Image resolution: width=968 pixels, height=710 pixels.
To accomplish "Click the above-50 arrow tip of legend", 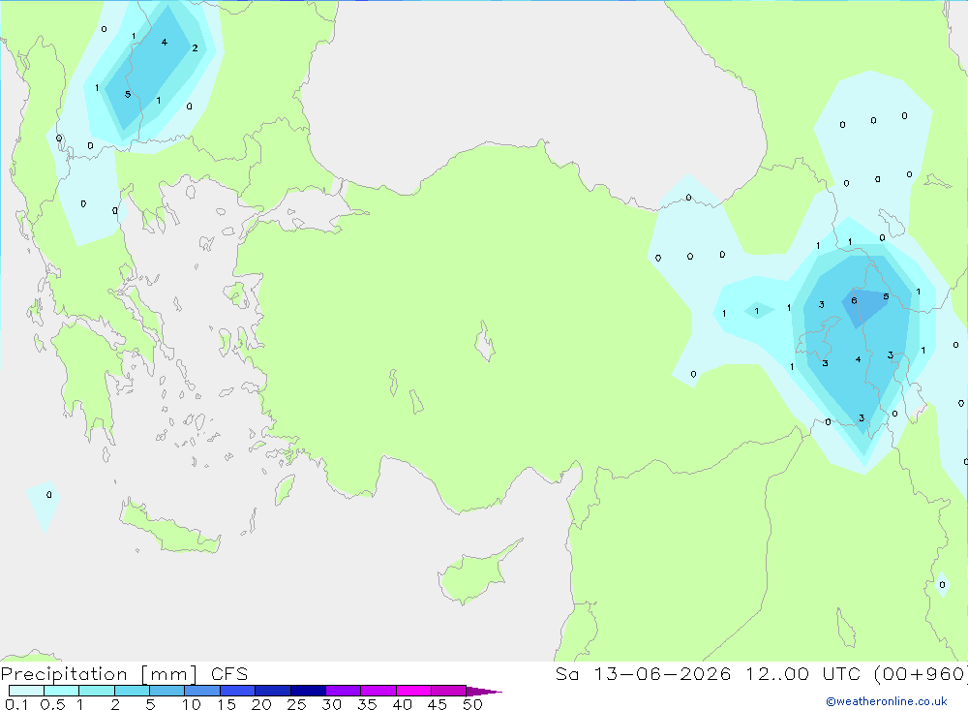I will click(x=484, y=691).
